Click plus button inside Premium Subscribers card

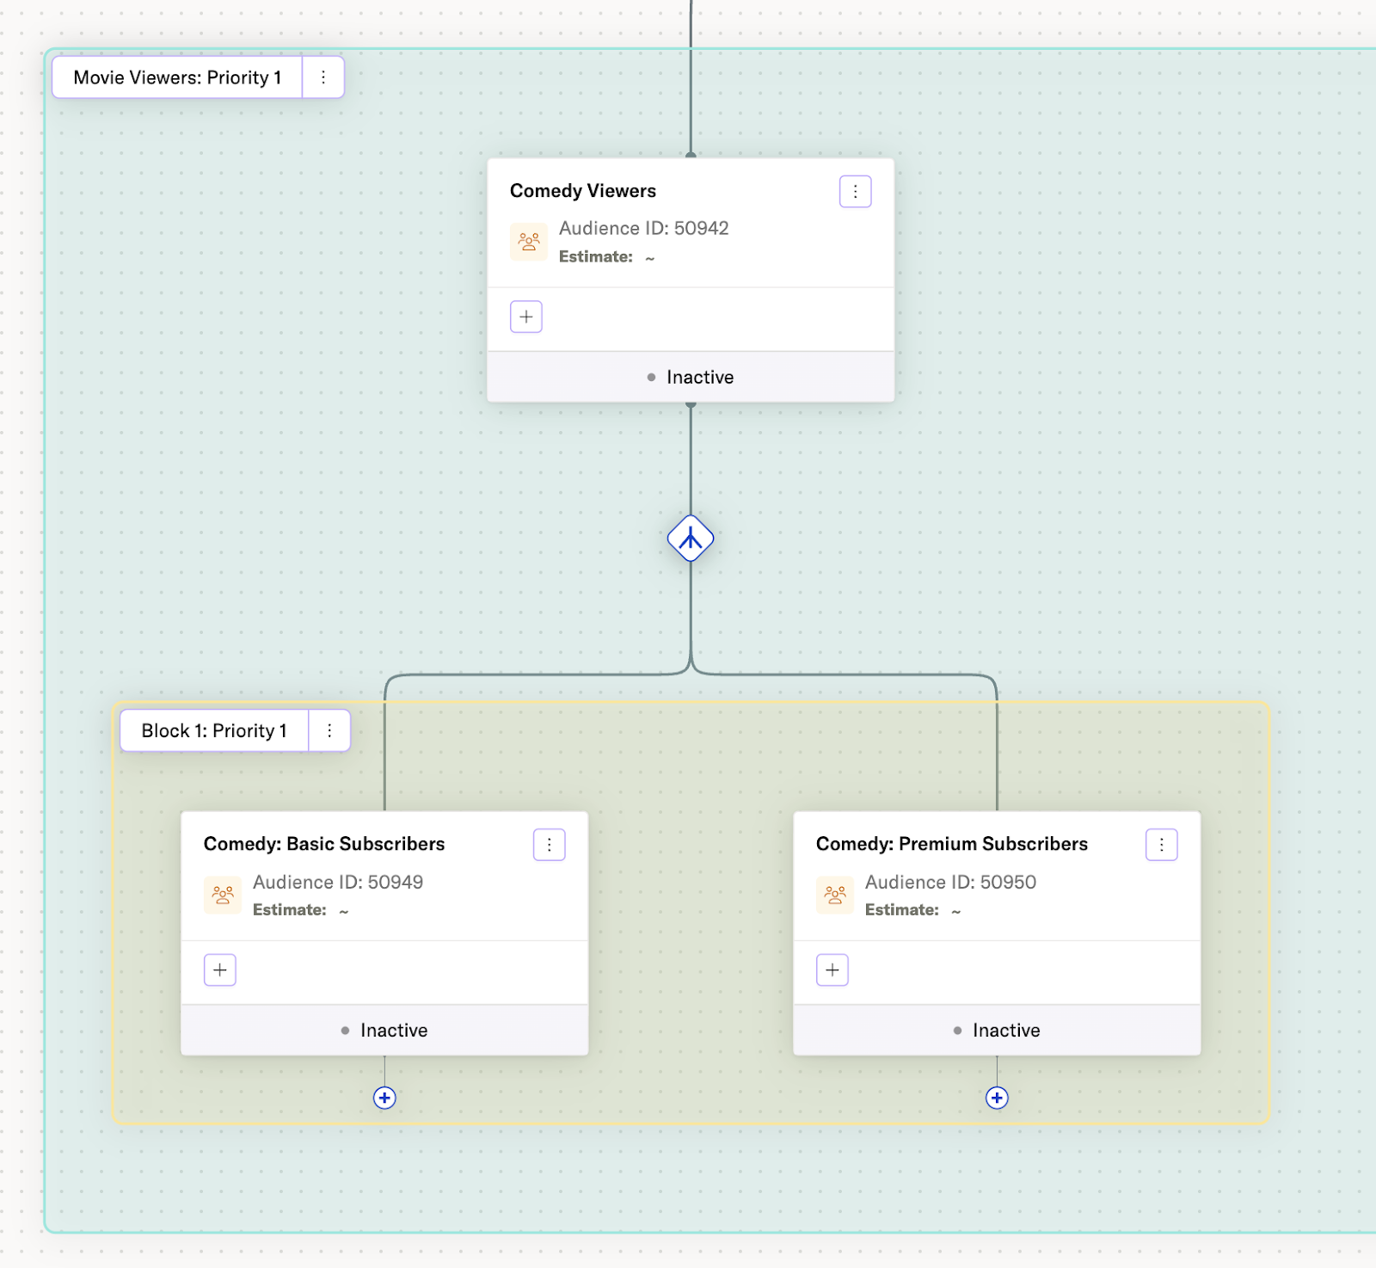coord(832,970)
